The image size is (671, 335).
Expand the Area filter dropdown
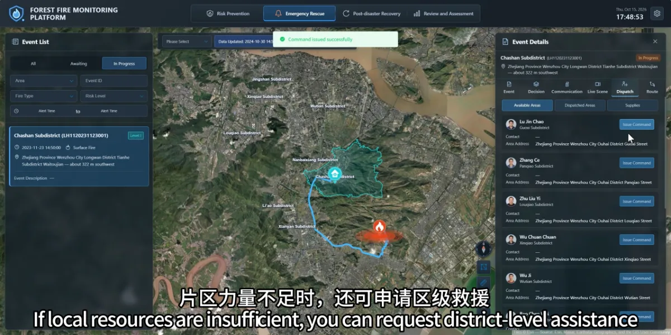click(44, 81)
